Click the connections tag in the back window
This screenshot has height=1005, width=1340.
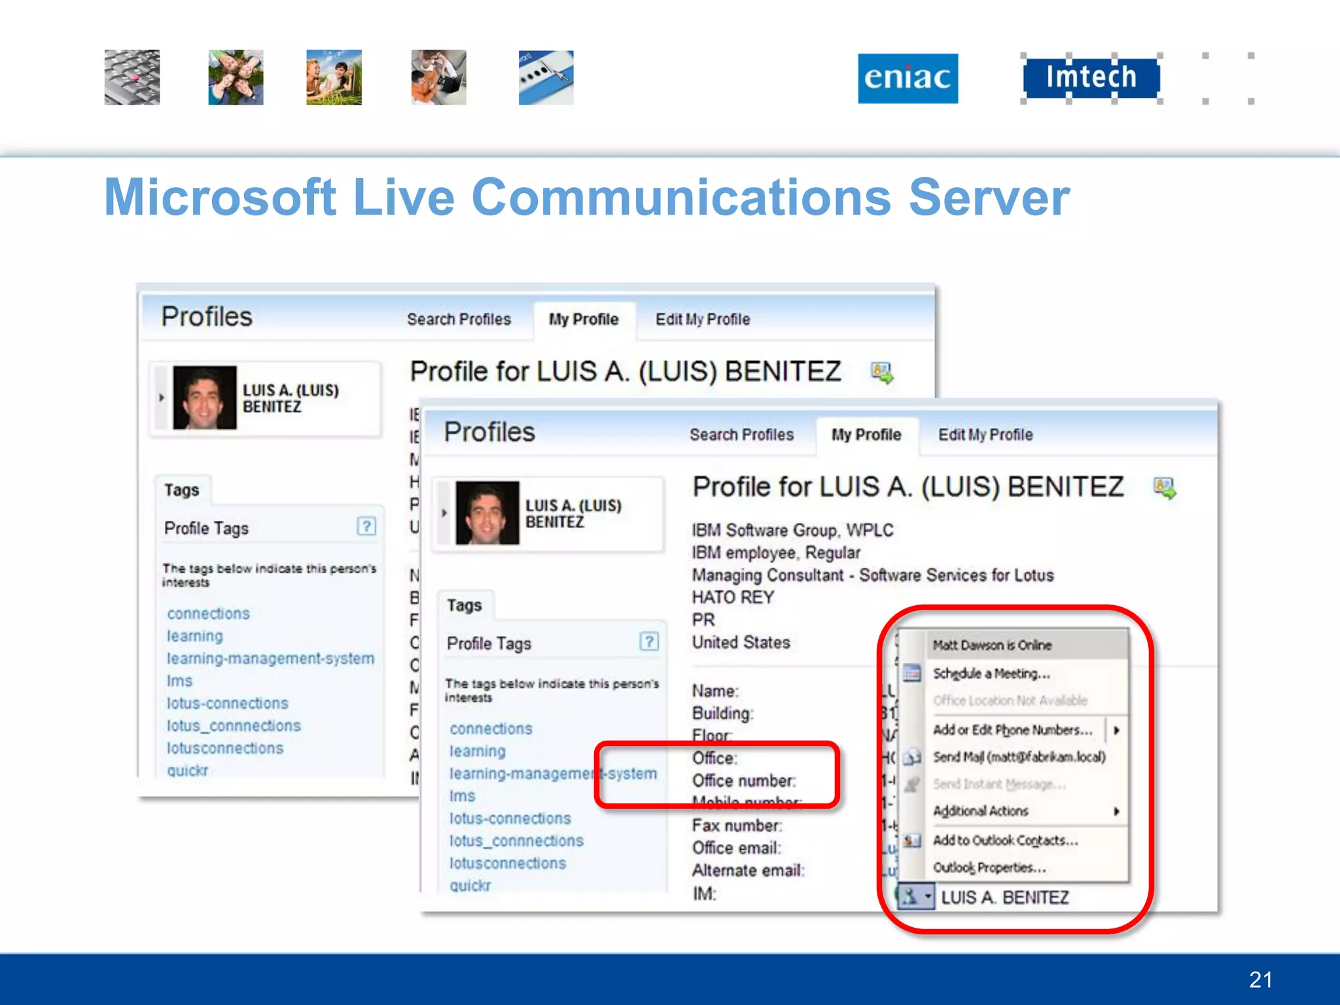[x=208, y=614]
